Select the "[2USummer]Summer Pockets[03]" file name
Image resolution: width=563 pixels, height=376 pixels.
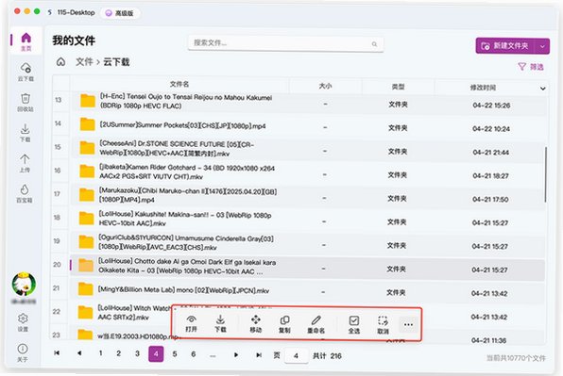(x=182, y=125)
